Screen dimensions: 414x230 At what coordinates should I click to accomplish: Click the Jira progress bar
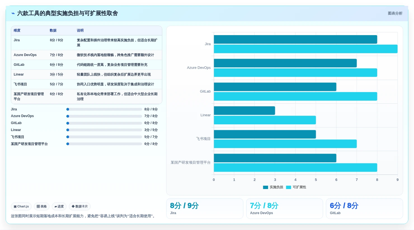104,109
